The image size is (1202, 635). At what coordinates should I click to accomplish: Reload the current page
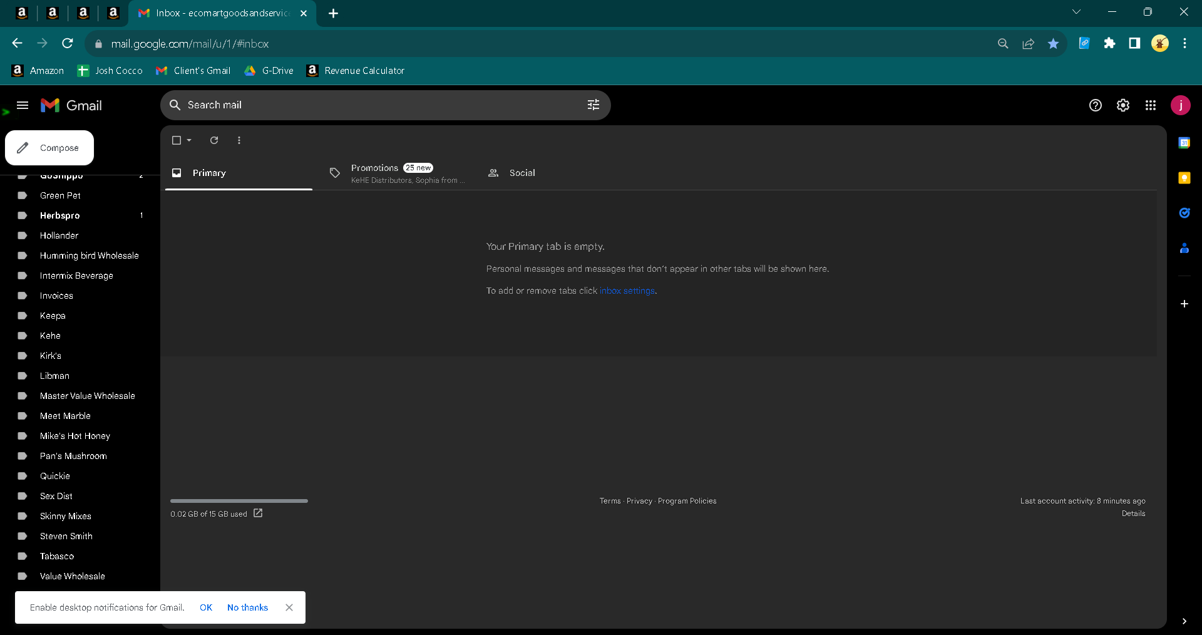[x=68, y=43]
